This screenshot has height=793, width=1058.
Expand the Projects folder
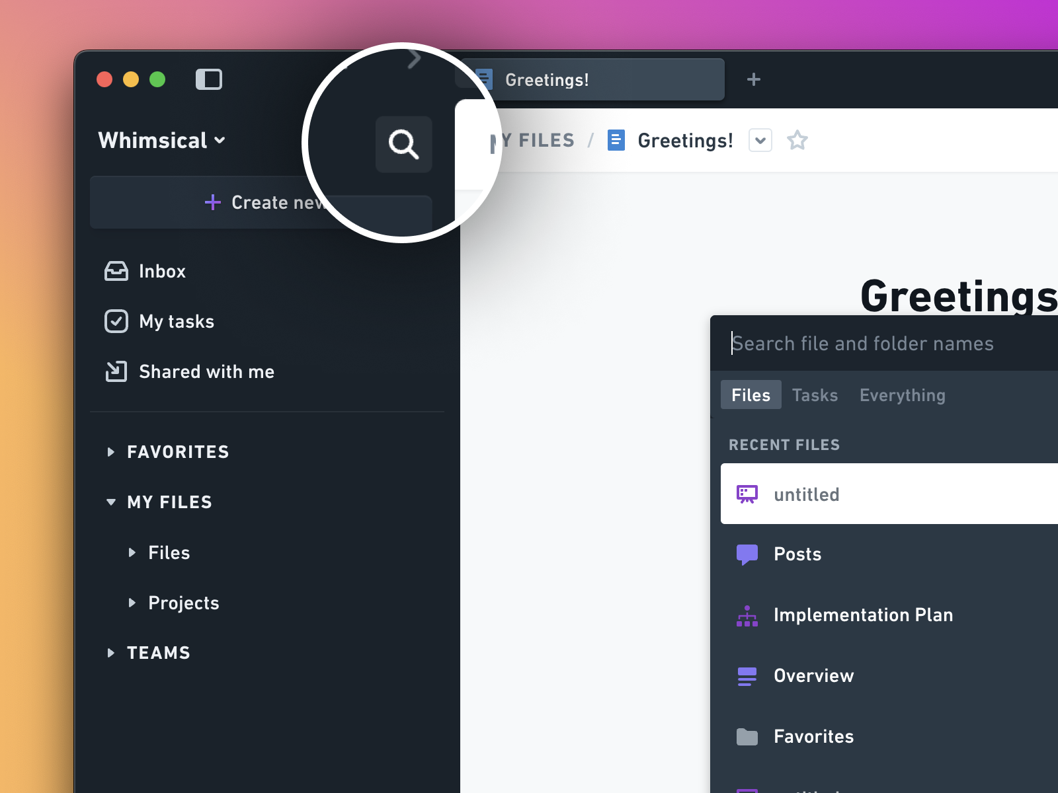(132, 603)
